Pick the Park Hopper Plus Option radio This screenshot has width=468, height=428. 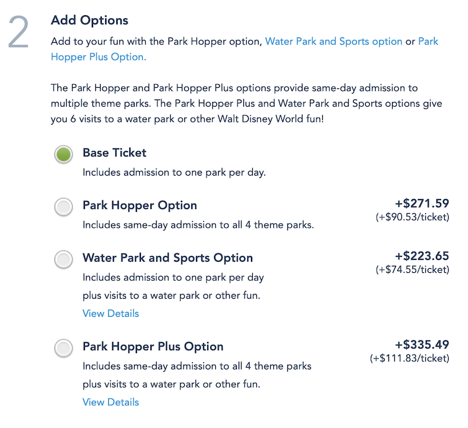(63, 348)
